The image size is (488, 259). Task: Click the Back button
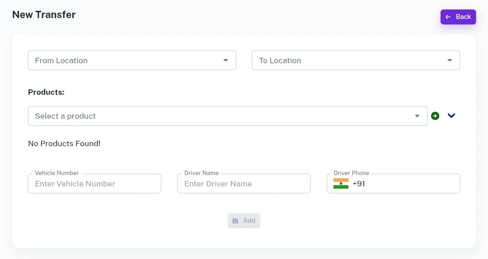[x=458, y=17]
